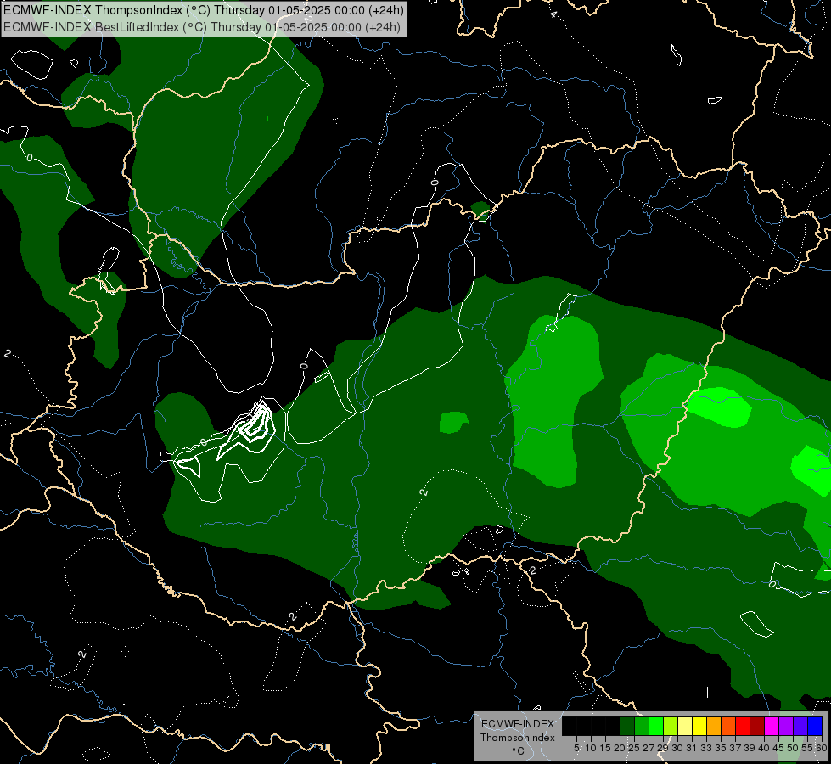Click the legend tick value 10

coord(591,748)
